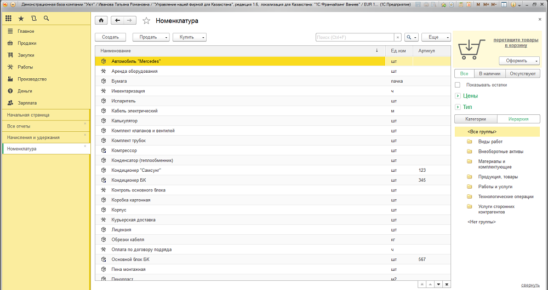Expand the Цены section
Viewport: 548px width, 290px height.
coord(458,96)
